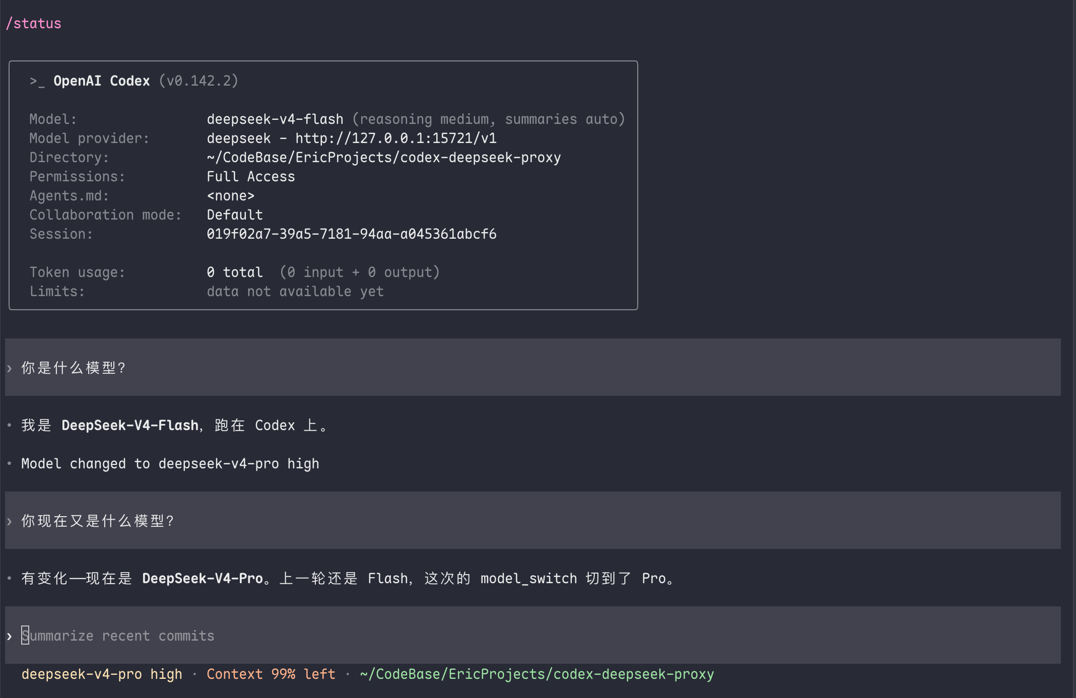The image size is (1076, 698).
Task: Click the bullet before 有变化 reply
Action: tap(9, 578)
